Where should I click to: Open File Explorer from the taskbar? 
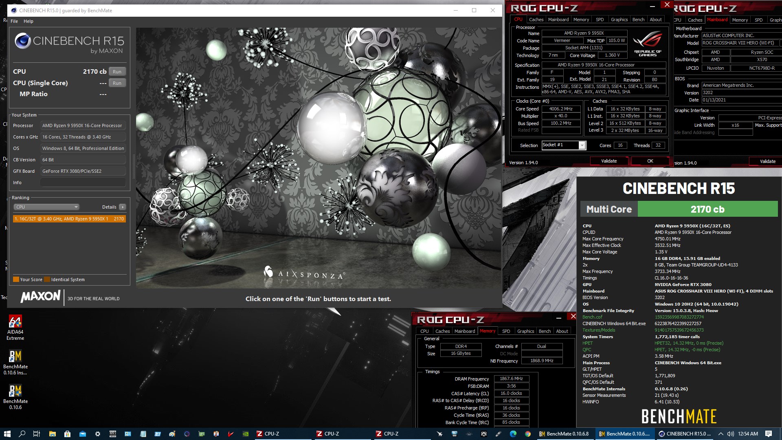[x=52, y=434]
